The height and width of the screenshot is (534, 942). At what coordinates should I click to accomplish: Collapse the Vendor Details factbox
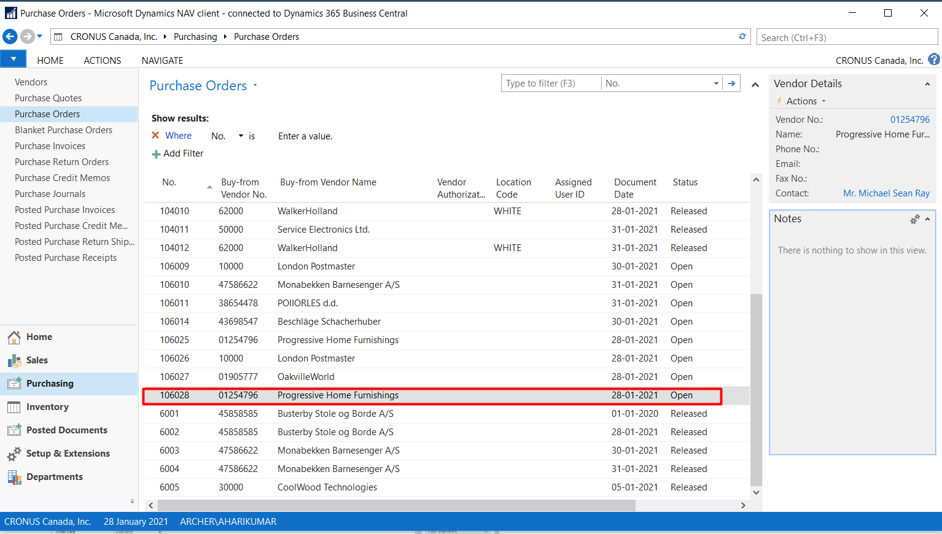(927, 84)
